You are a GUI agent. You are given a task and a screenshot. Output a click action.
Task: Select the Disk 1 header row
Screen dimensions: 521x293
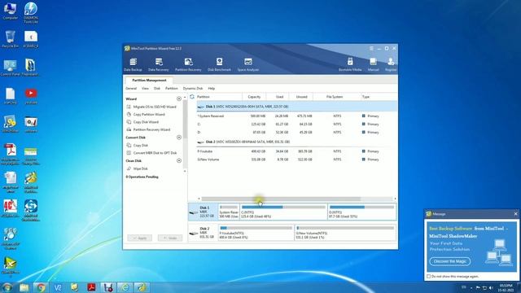(x=296, y=107)
